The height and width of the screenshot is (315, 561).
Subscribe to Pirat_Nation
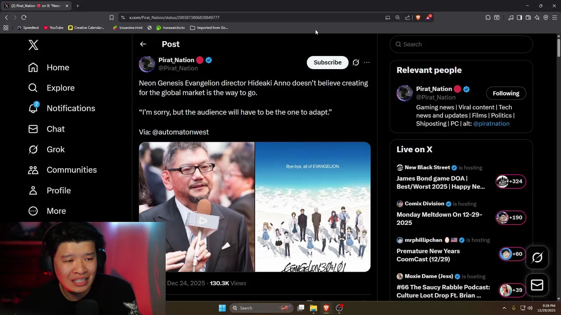click(327, 63)
